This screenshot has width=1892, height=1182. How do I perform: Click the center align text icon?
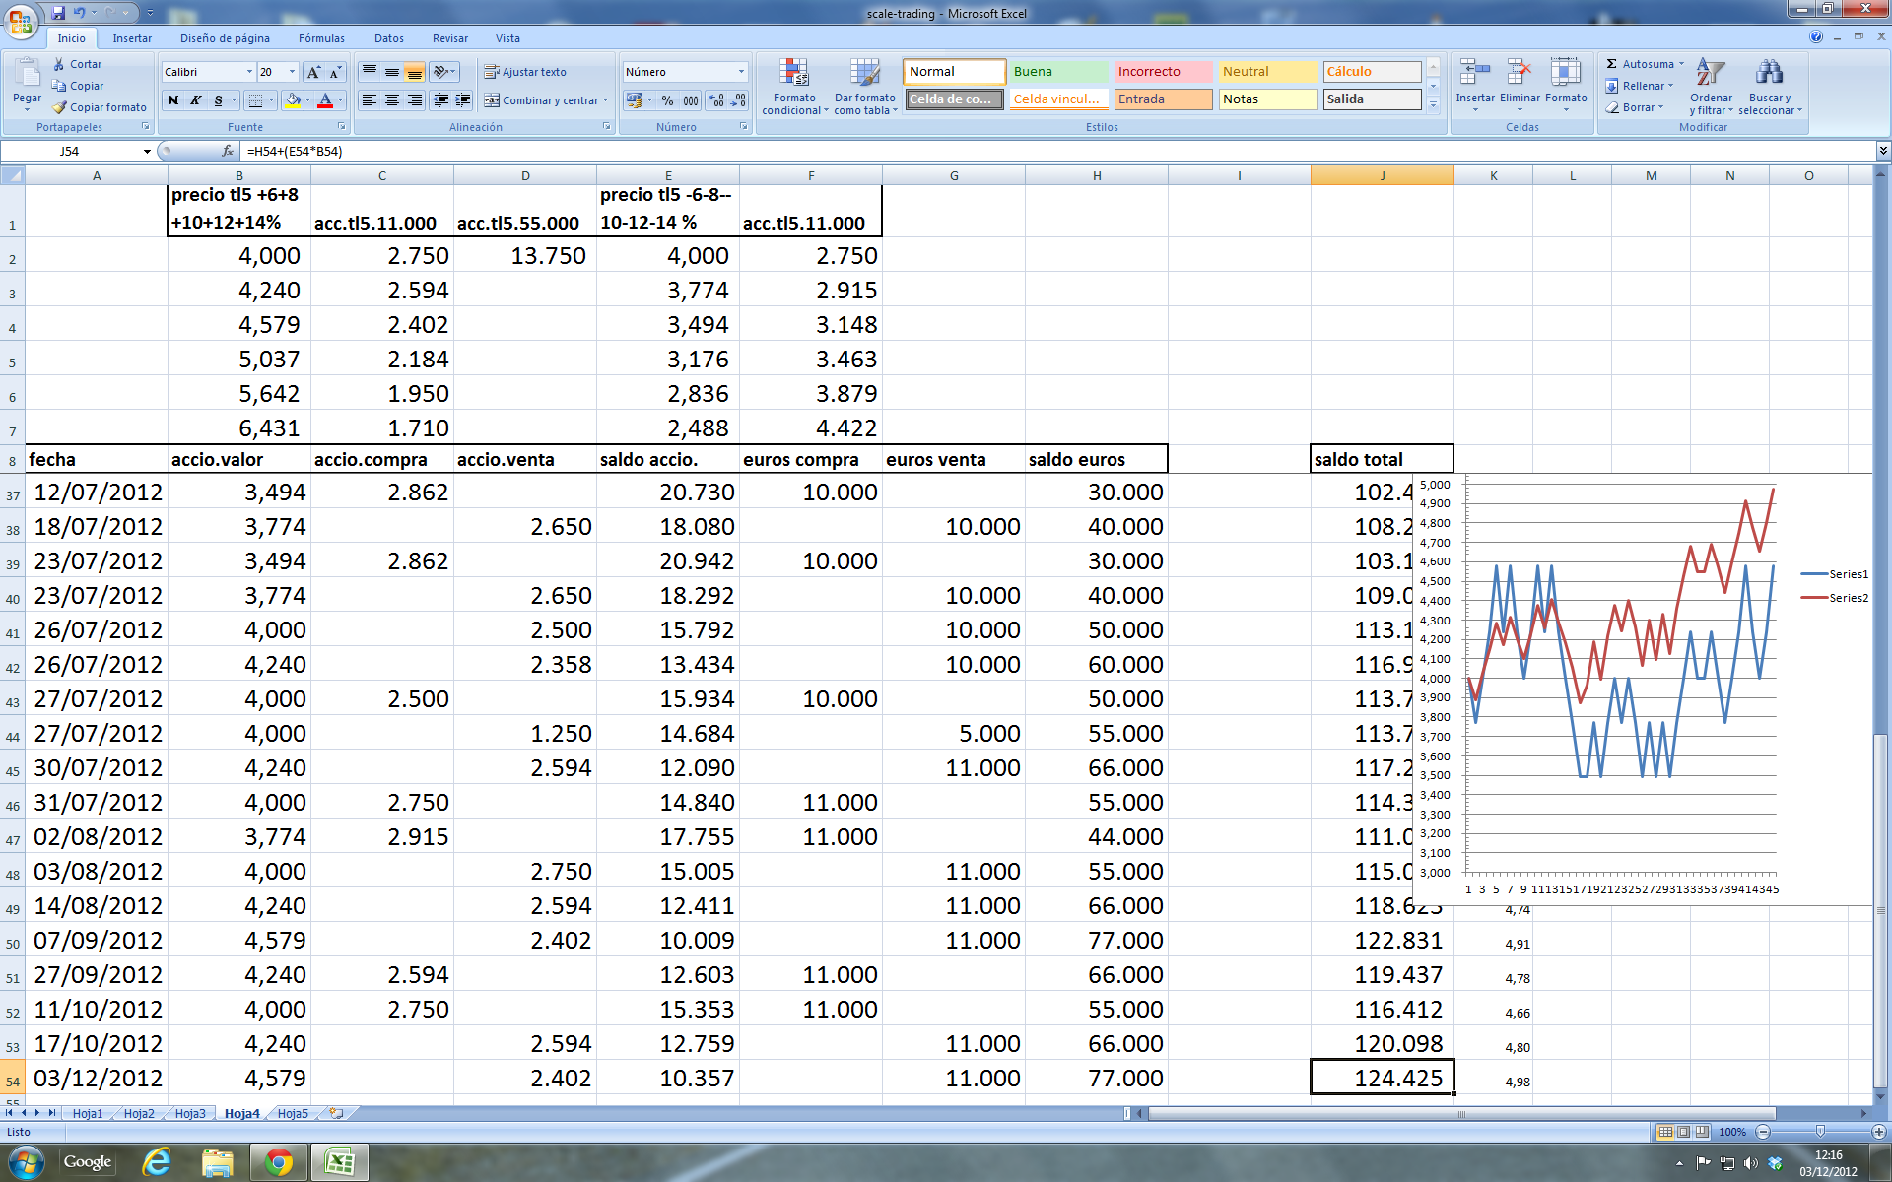tap(391, 100)
